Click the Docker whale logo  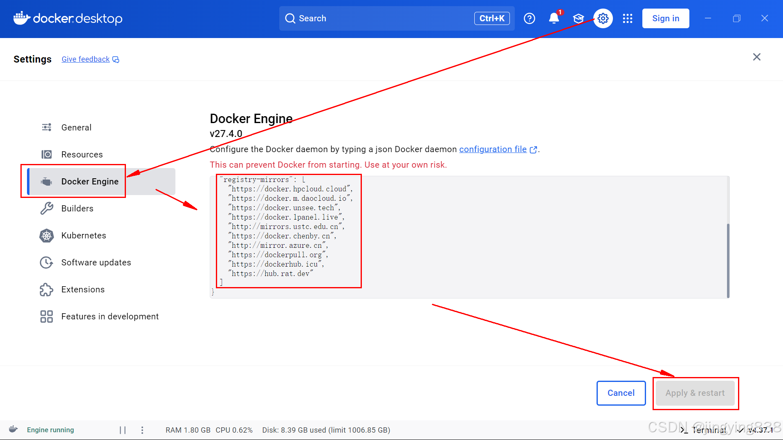click(21, 18)
